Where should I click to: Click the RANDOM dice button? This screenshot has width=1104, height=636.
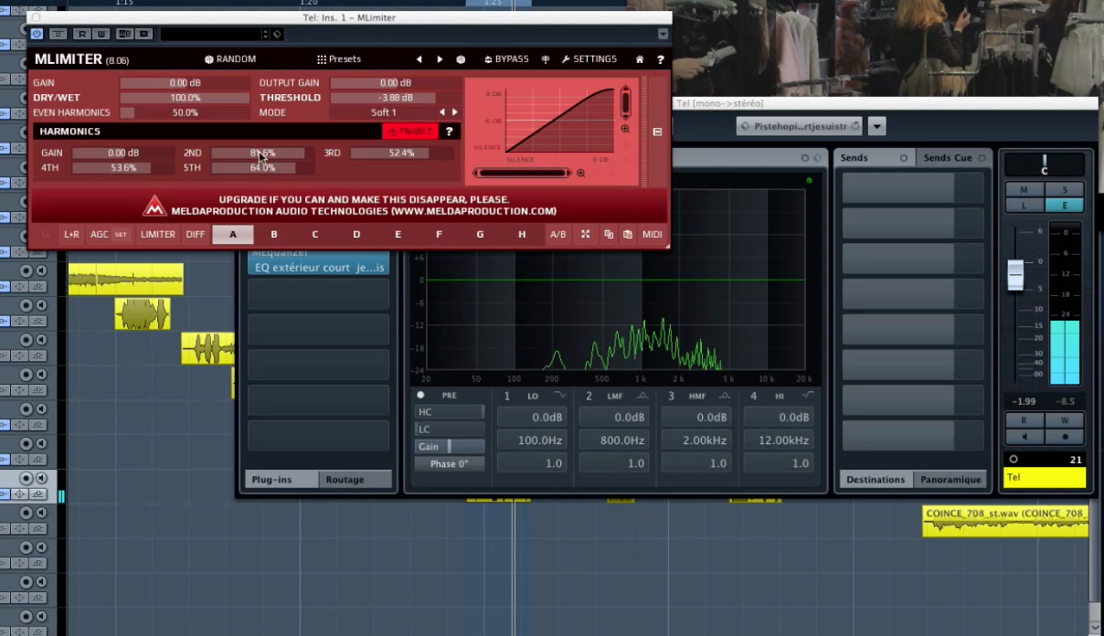(230, 58)
